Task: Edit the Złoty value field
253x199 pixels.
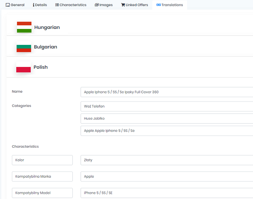Action: click(x=167, y=160)
